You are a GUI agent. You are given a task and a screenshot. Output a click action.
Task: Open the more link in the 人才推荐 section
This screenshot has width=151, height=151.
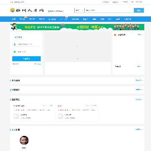[x=139, y=130]
